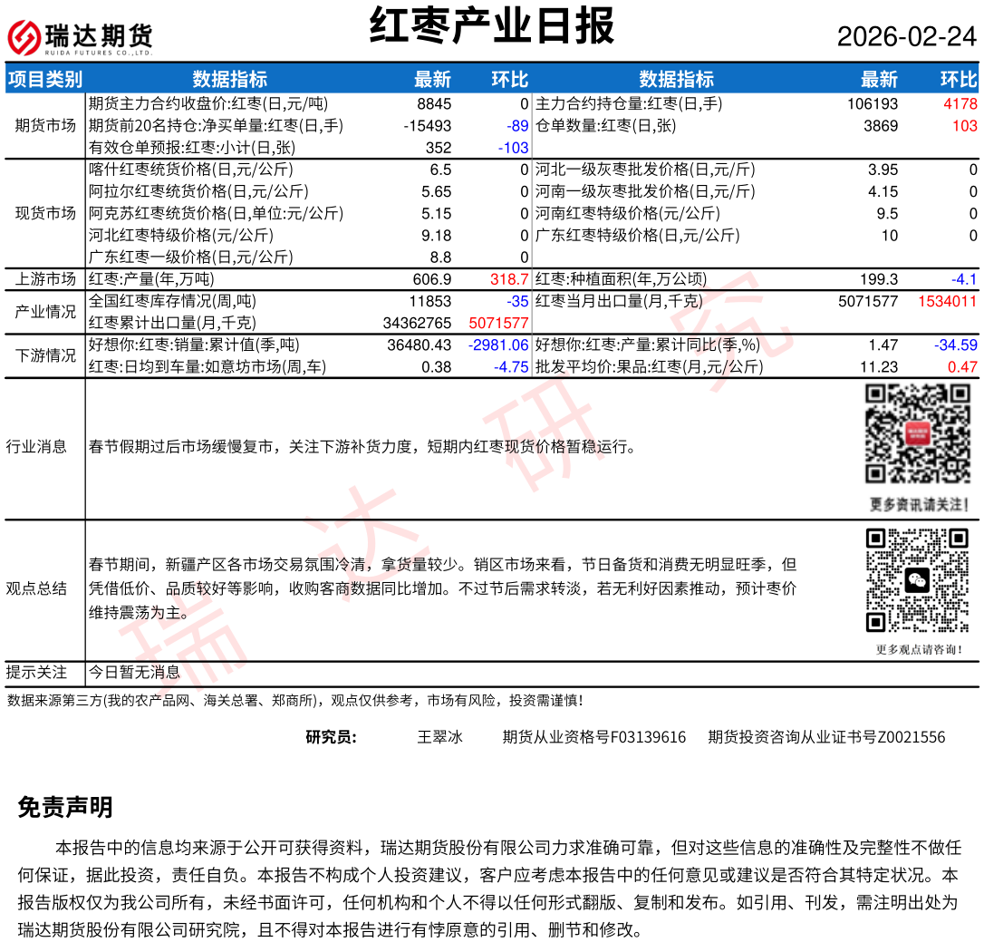Click the 提示关注 row label
984x942 pixels.
point(36,672)
